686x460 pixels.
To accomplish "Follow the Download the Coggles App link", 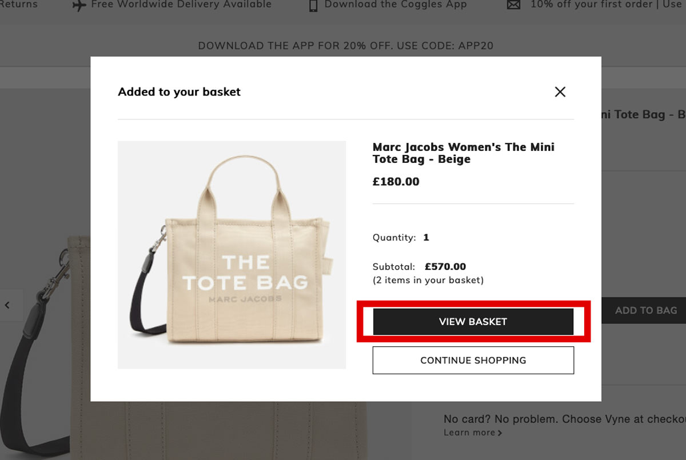I will click(x=396, y=5).
